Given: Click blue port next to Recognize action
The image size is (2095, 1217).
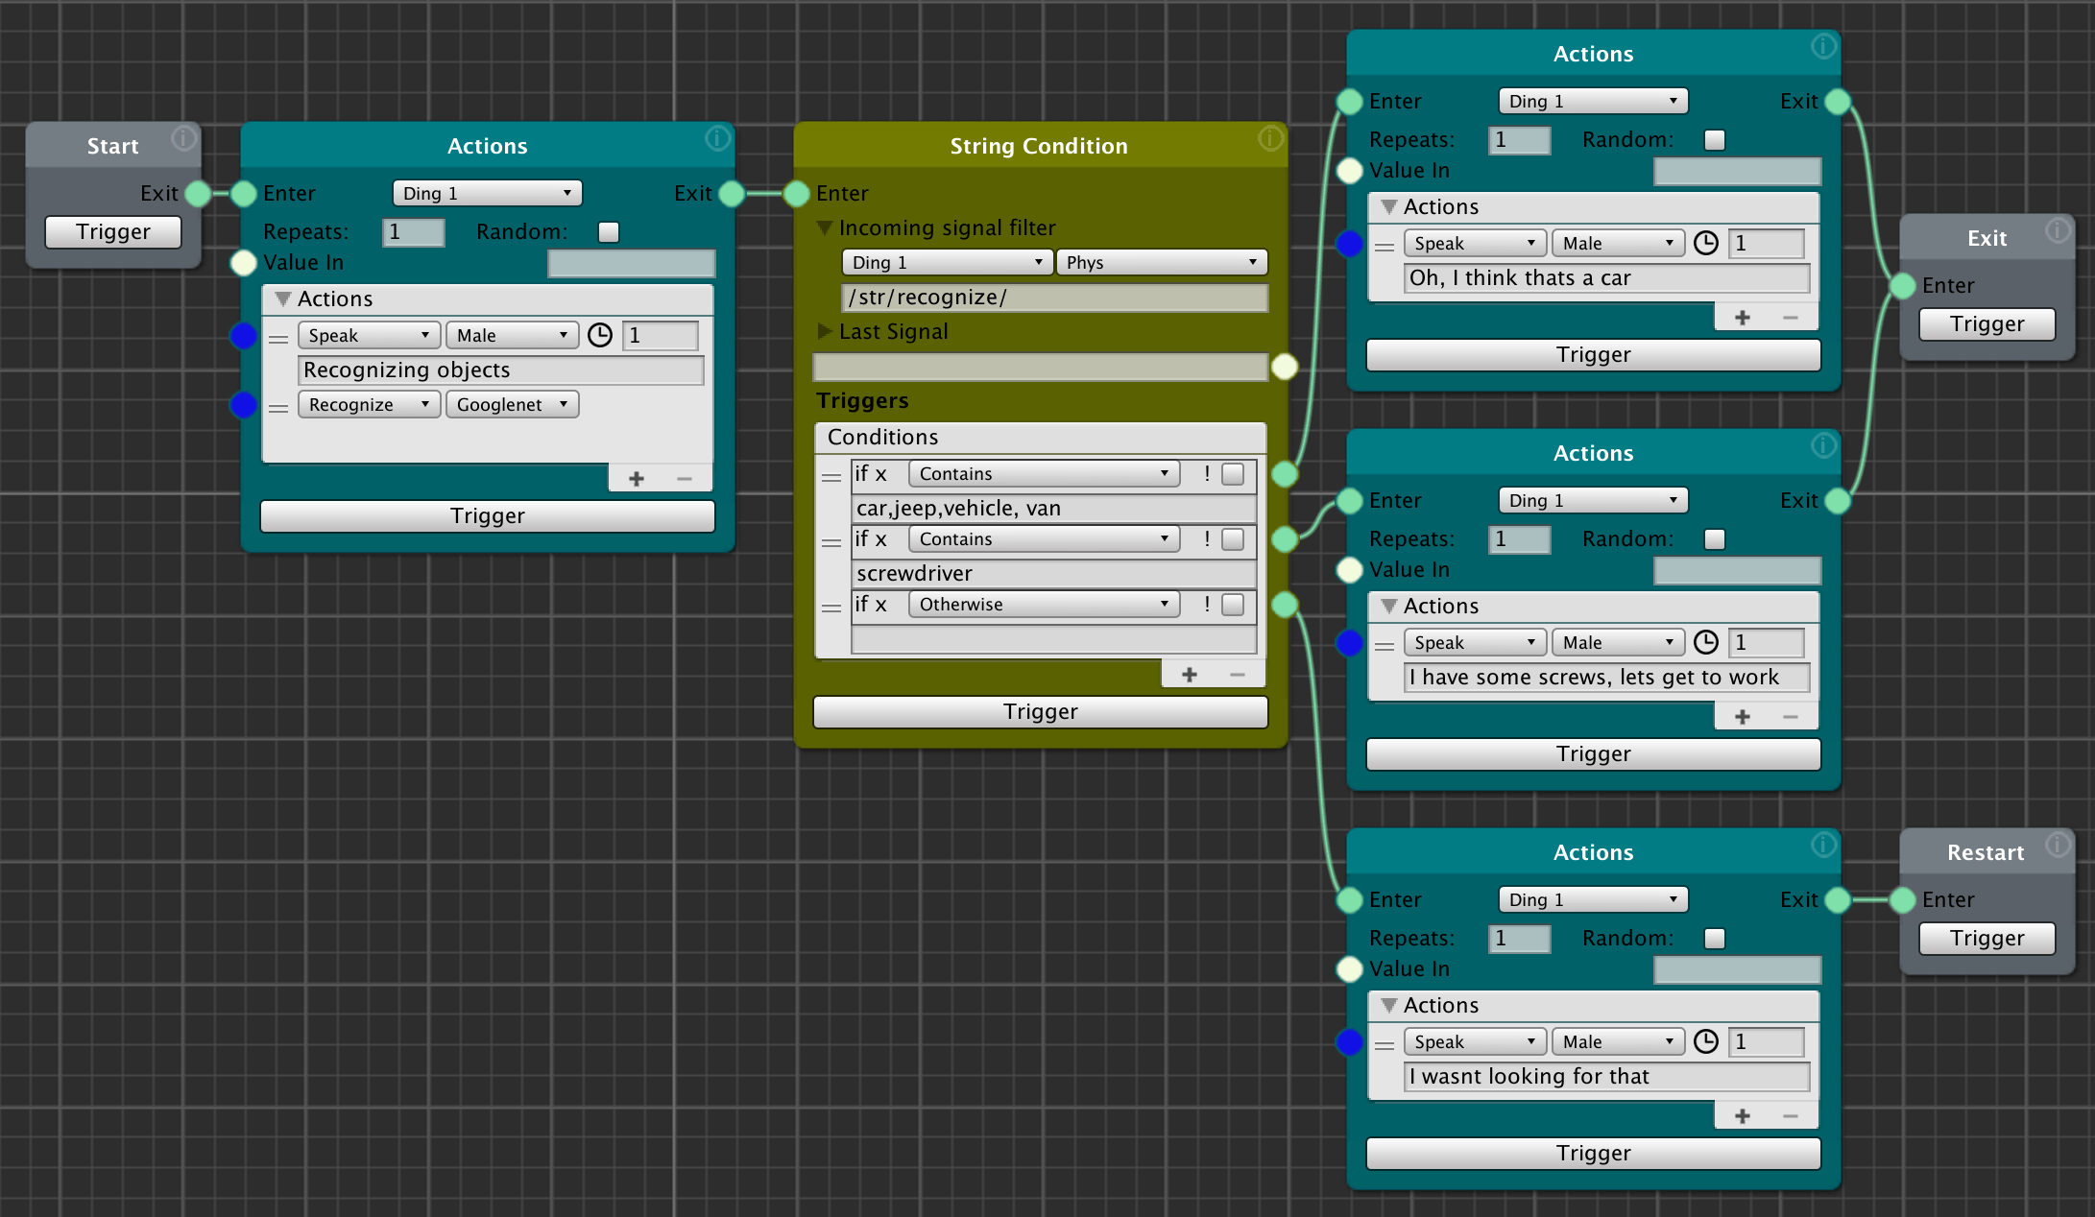Looking at the screenshot, I should coord(244,405).
